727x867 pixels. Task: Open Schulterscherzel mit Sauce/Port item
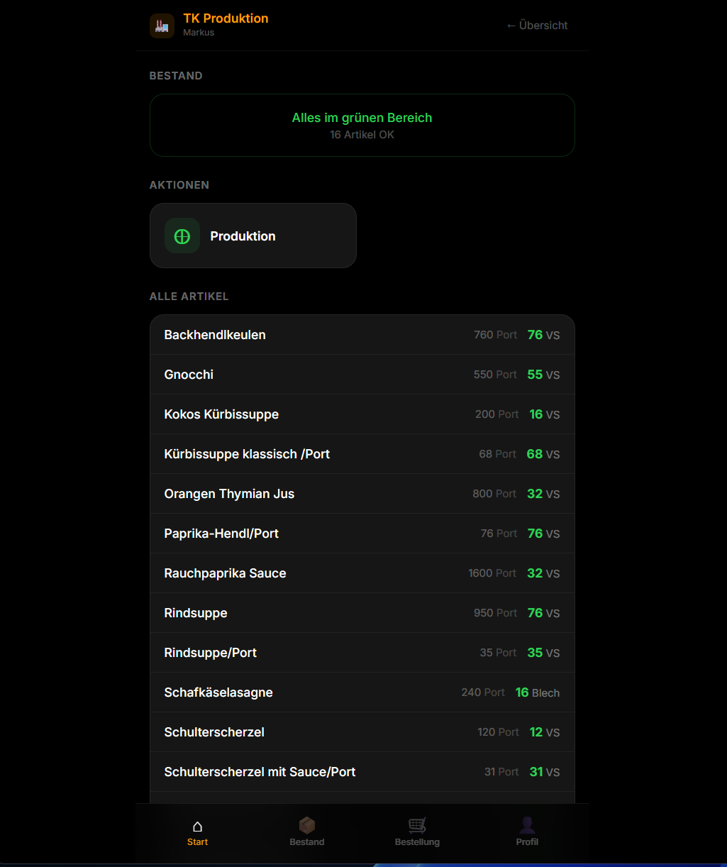(362, 772)
